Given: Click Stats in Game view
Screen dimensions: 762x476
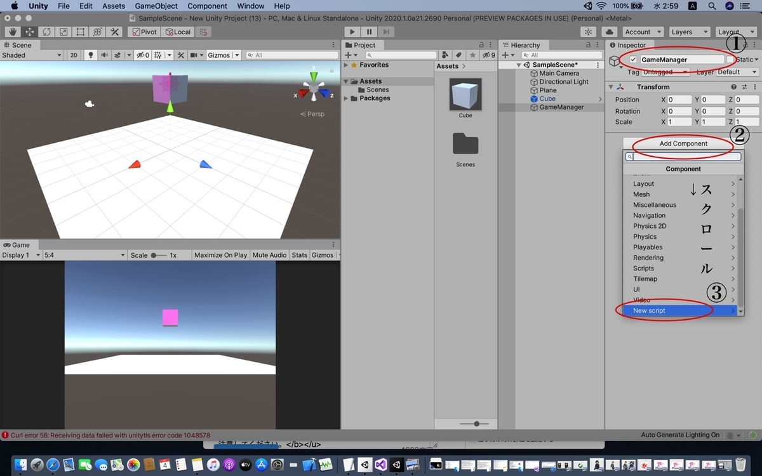Looking at the screenshot, I should (x=299, y=255).
